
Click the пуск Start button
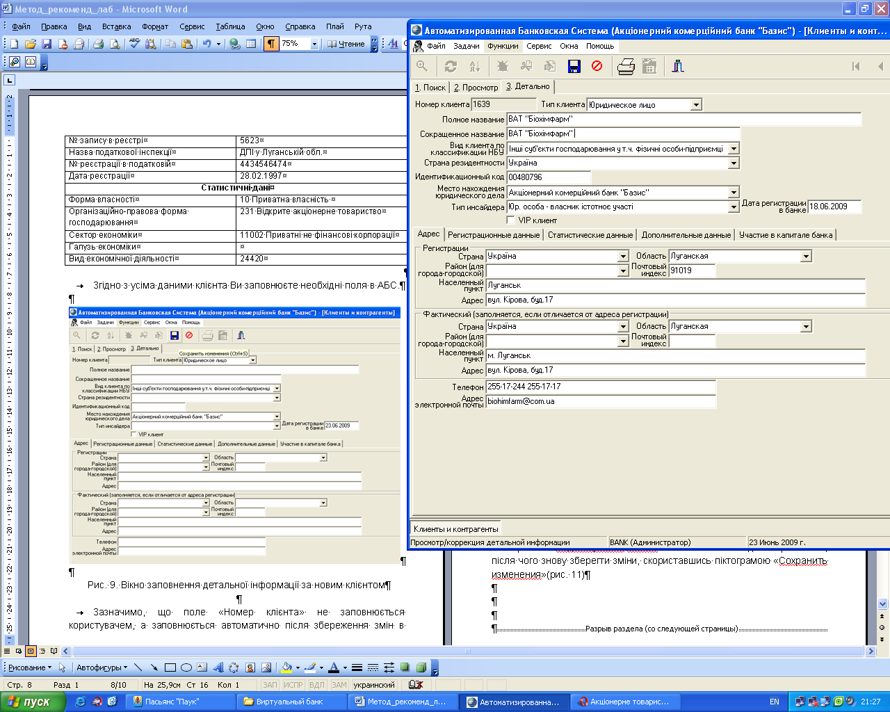click(33, 702)
